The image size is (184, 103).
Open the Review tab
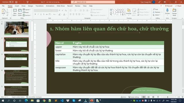(x=78, y=6)
